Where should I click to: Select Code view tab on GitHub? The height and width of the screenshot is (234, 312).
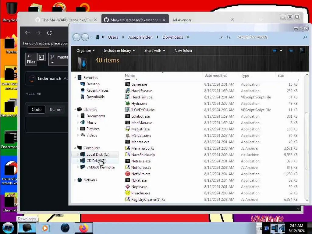[37, 109]
